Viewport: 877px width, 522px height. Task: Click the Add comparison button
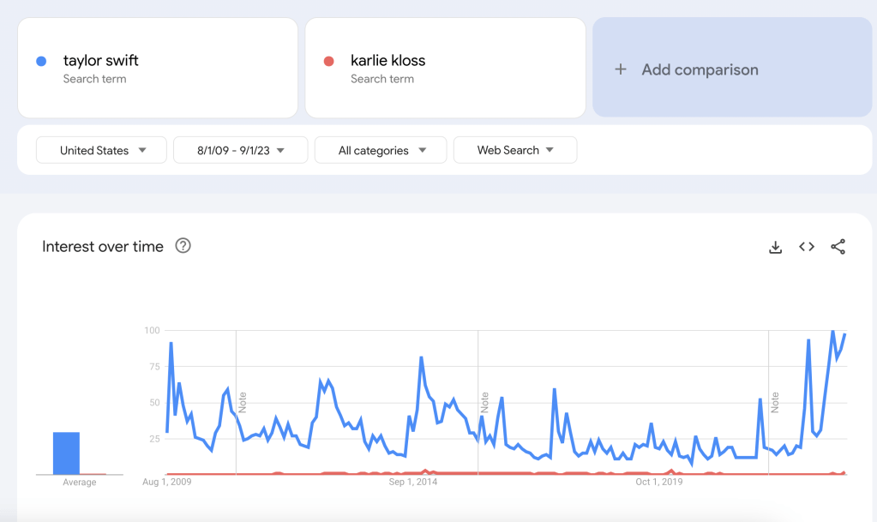[700, 70]
